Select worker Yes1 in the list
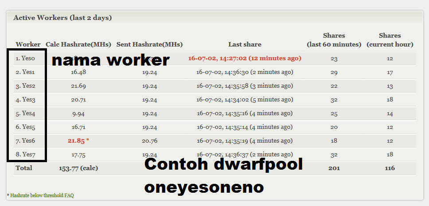 (x=25, y=72)
